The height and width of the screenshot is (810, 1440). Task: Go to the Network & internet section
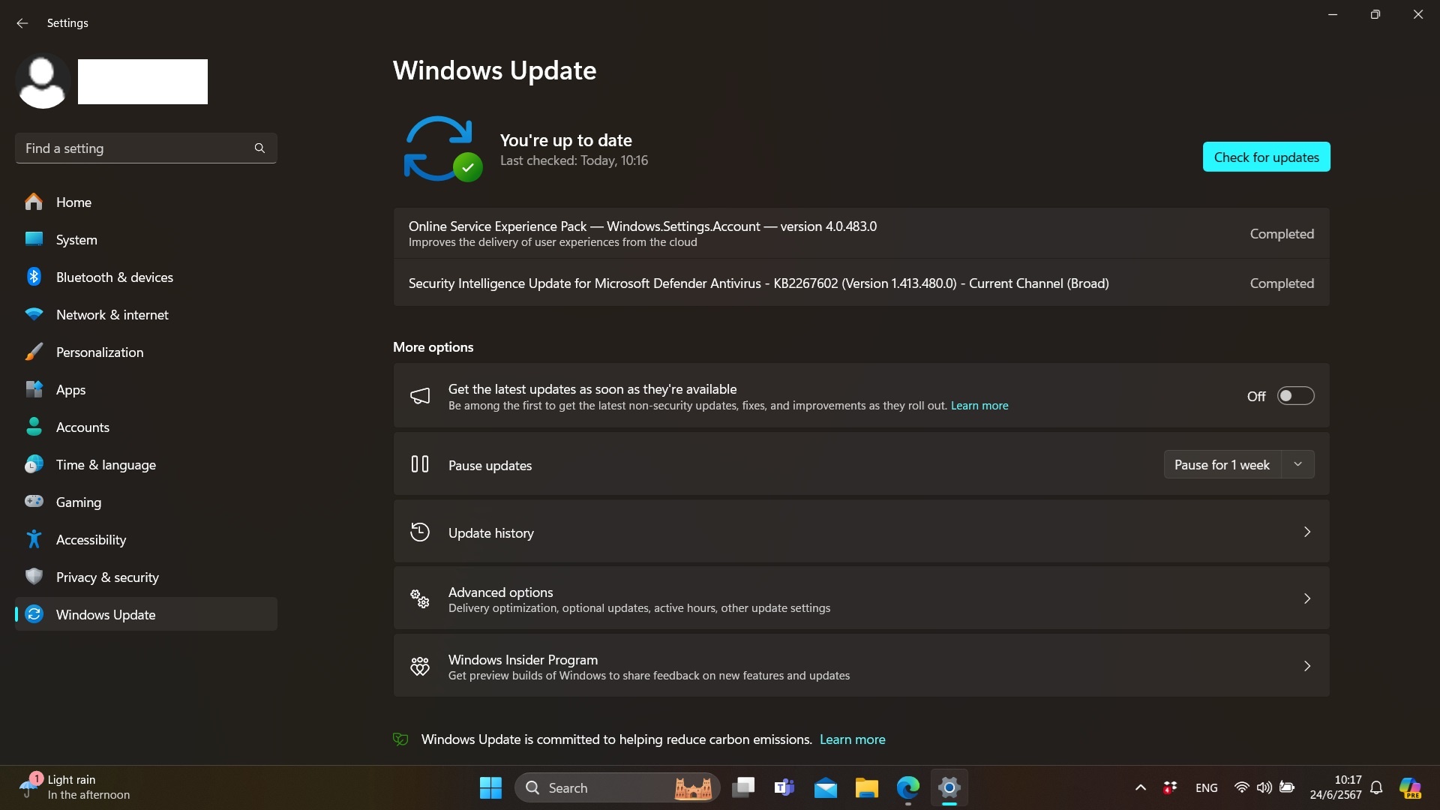tap(112, 315)
